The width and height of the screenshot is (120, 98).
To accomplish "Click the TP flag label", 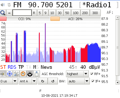I will [x=21, y=67].
